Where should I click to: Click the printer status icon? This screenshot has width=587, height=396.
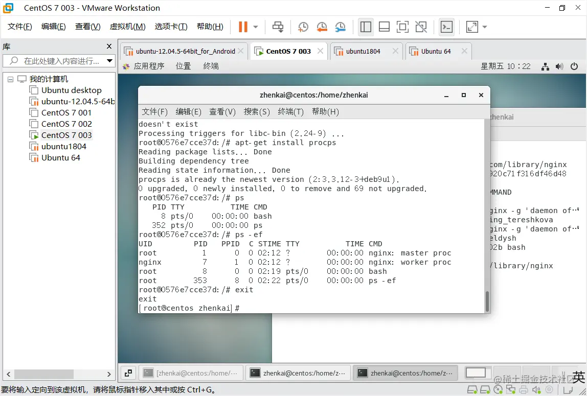(x=524, y=390)
